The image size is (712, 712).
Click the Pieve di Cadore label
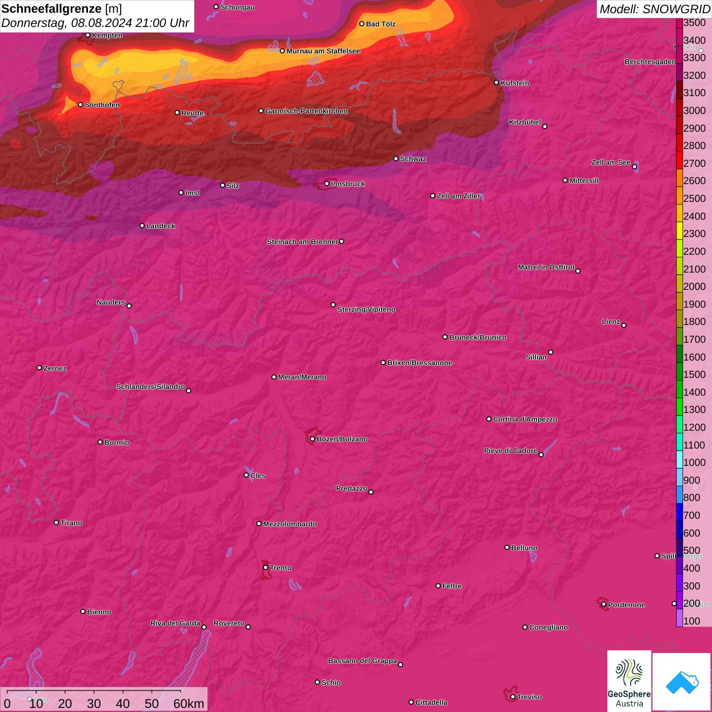(511, 451)
